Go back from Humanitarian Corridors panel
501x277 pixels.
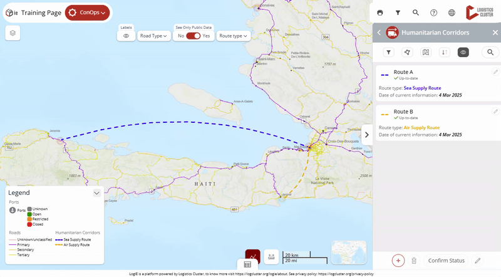point(380,33)
